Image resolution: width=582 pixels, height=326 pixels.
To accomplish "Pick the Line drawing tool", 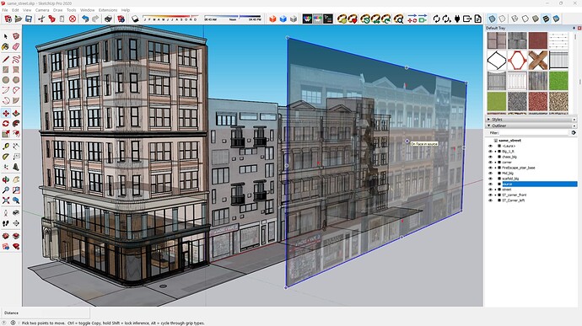I will click(x=6, y=59).
